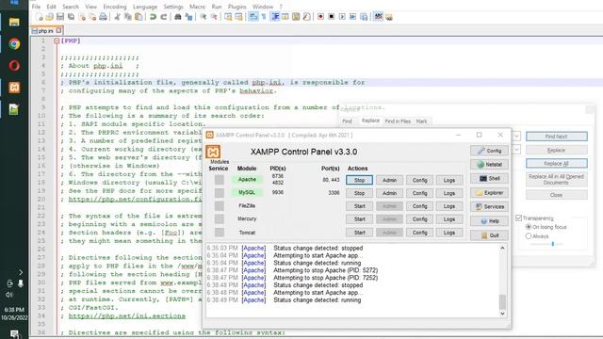Toggle the Mercury service checkbox
The image size is (603, 339).
tap(220, 219)
